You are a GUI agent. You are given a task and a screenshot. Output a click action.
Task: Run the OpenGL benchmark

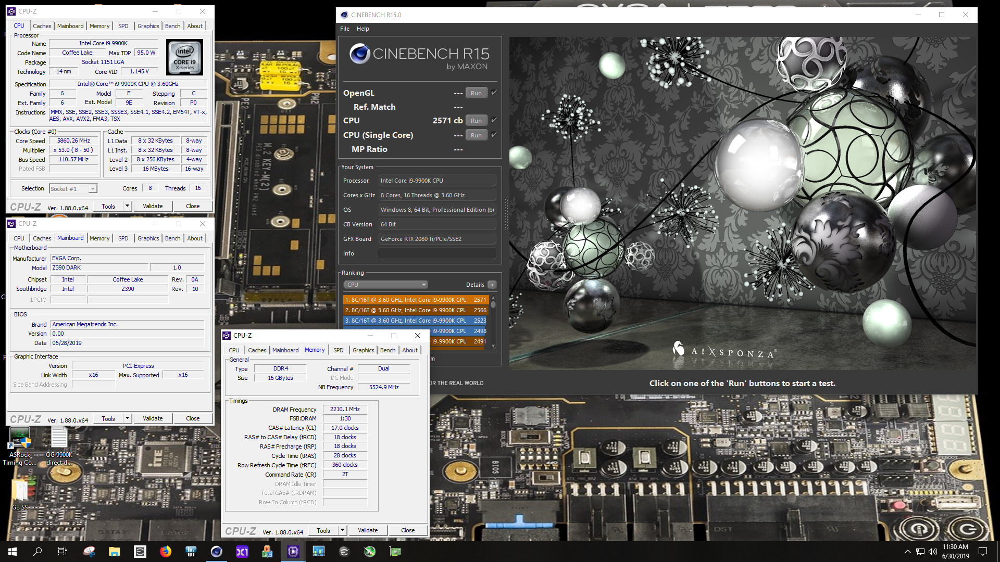pyautogui.click(x=477, y=93)
